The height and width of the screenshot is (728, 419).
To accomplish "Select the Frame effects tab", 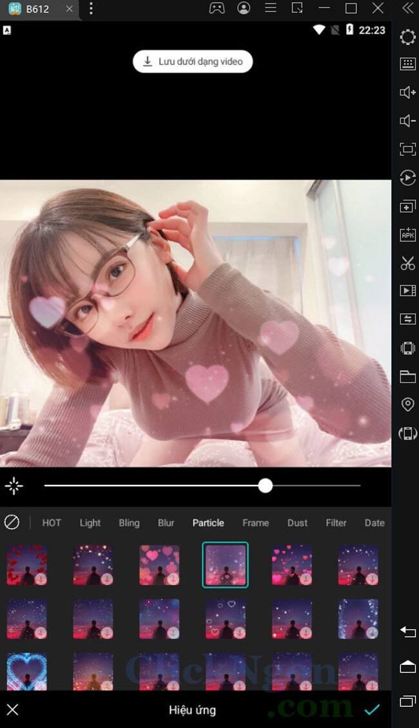I will 255,523.
